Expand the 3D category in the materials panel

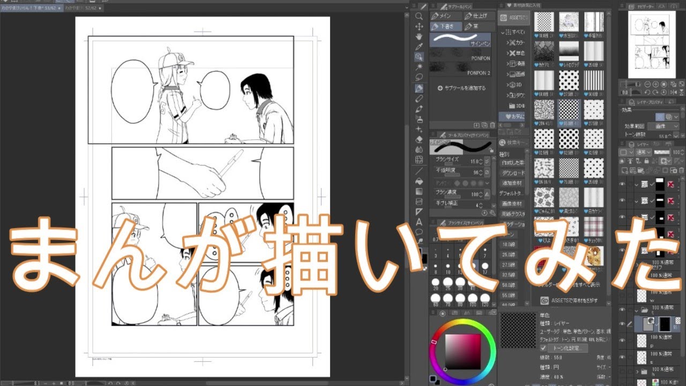[508, 84]
